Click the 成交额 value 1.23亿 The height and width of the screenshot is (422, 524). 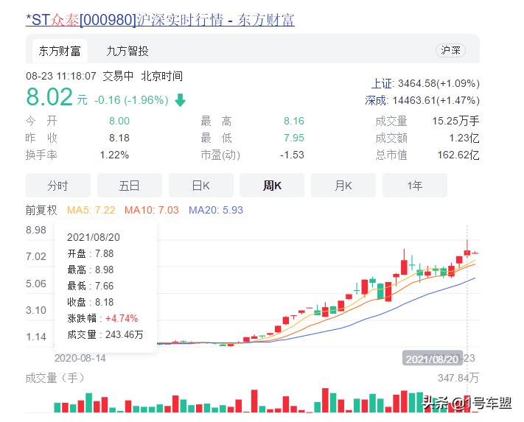click(464, 138)
